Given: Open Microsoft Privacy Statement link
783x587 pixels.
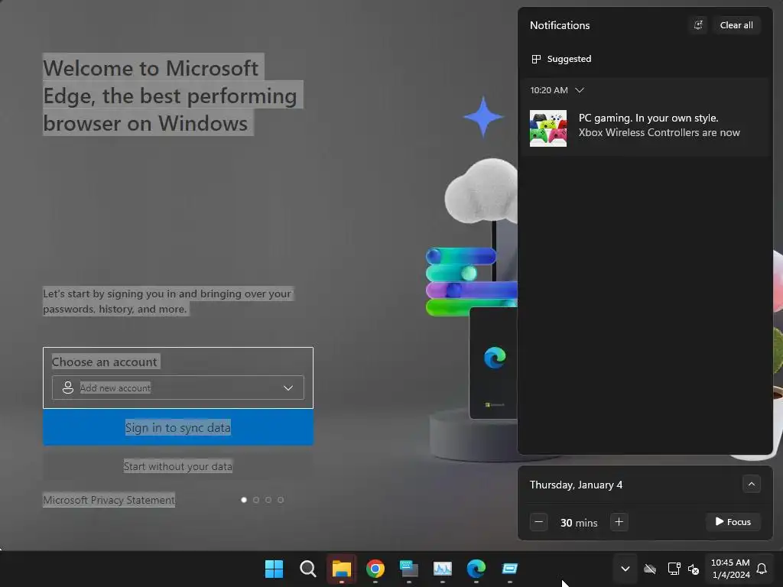Looking at the screenshot, I should [x=109, y=500].
